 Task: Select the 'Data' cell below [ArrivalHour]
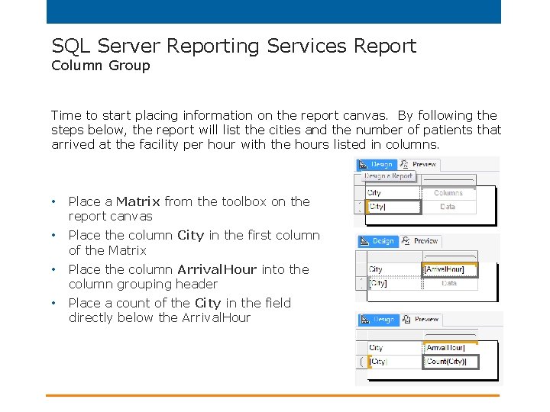450,283
